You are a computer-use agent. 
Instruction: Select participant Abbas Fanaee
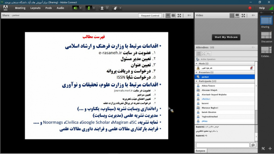225,86
